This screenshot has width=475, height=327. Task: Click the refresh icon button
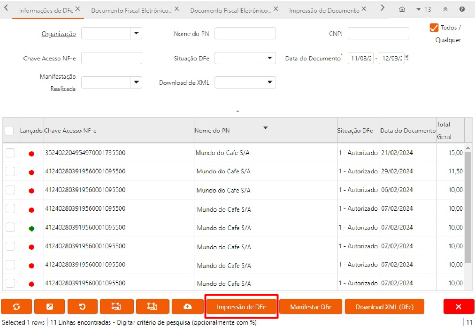point(16,306)
